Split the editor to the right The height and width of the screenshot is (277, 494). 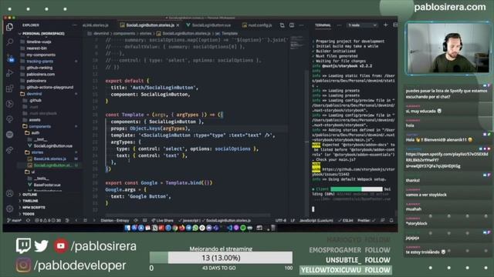pyautogui.click(x=292, y=25)
